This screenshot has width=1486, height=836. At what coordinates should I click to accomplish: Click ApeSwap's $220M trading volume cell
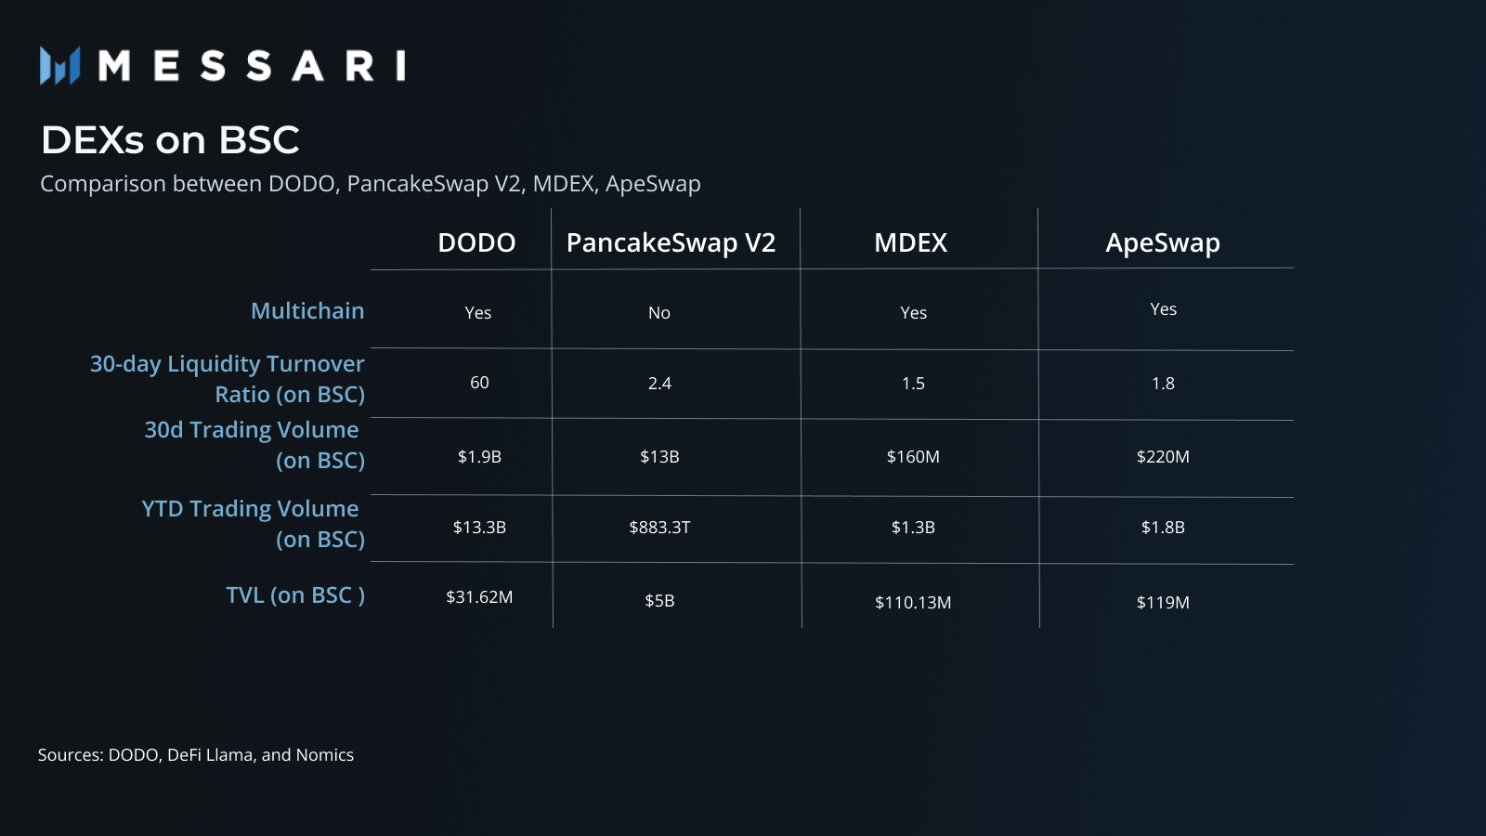tap(1163, 457)
